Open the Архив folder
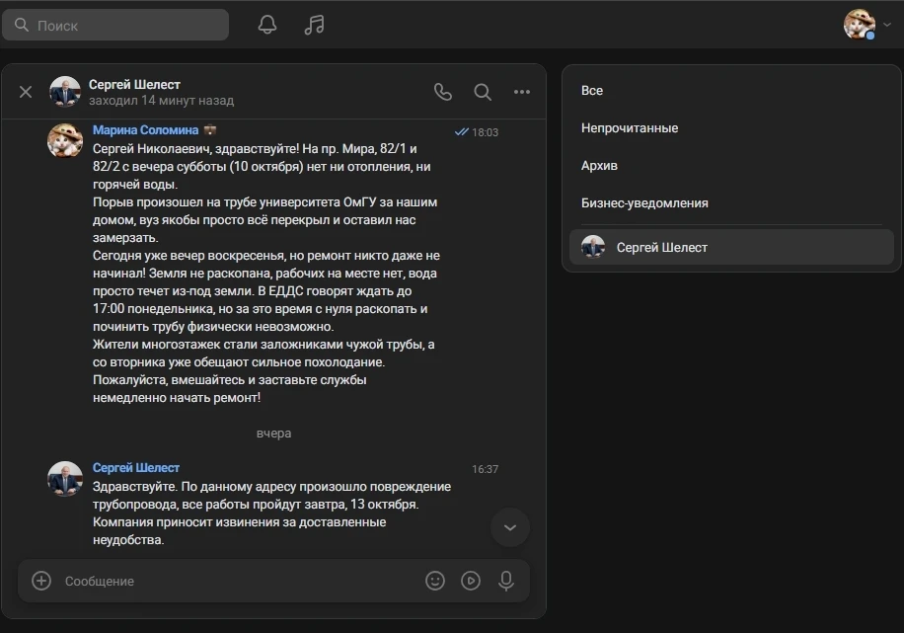Viewport: 904px width, 633px height. 599,166
